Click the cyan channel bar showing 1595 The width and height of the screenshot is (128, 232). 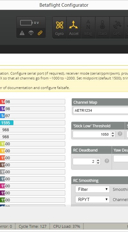click(x=33, y=123)
